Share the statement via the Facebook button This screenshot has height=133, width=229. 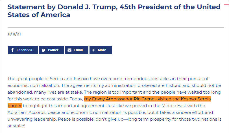coord(23,50)
